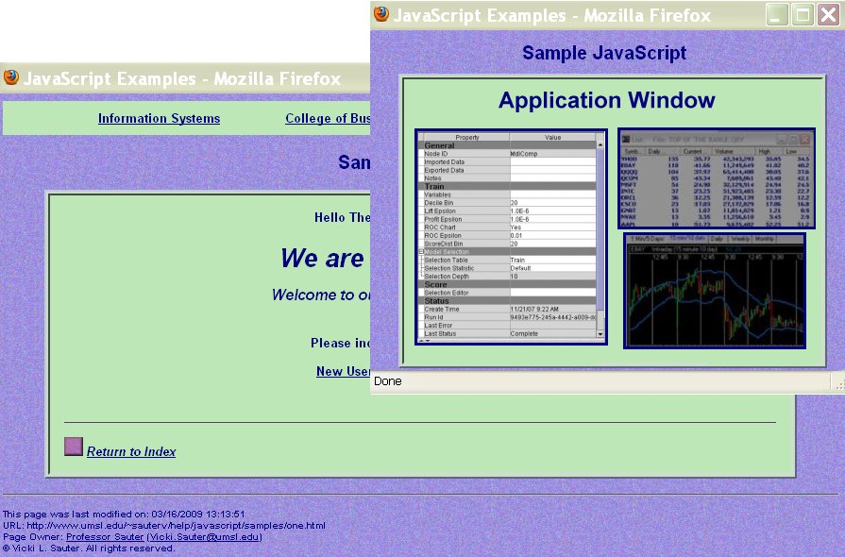Select the Weekly tab in the stock chart
The height and width of the screenshot is (557, 845).
pyautogui.click(x=739, y=240)
